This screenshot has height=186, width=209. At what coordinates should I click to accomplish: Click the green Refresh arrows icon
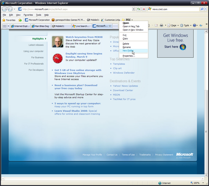point(138,9)
